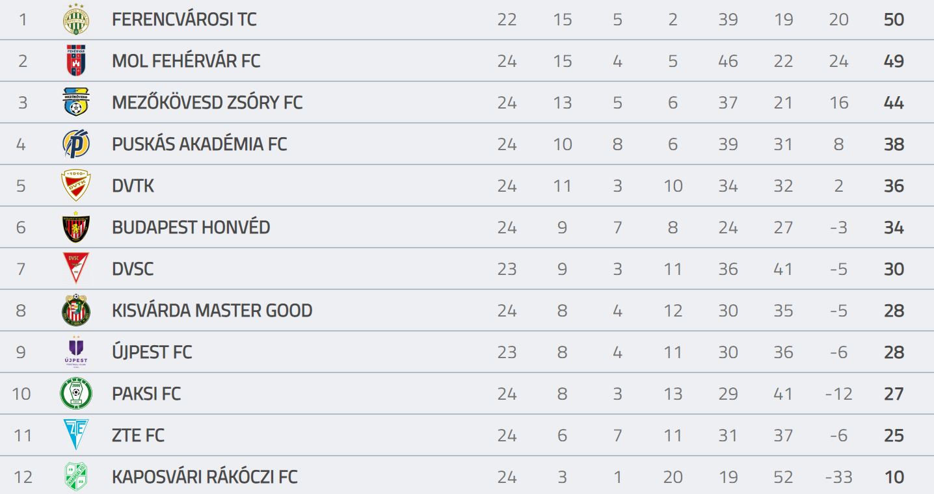Open the MOL FEHÉRVÁR FC team link

coord(186,61)
